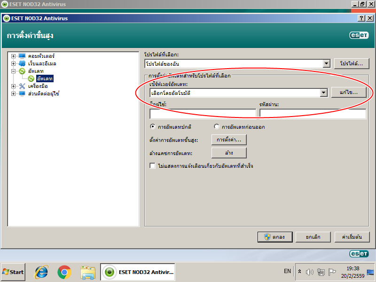Click the โปรไฟล์... button
376x282 pixels.
(x=352, y=63)
